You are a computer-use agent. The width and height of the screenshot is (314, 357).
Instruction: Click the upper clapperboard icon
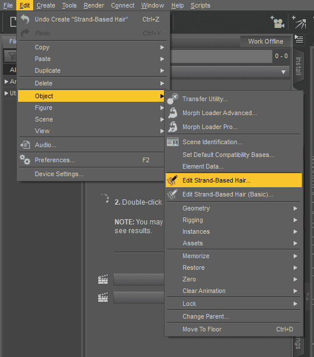103,279
